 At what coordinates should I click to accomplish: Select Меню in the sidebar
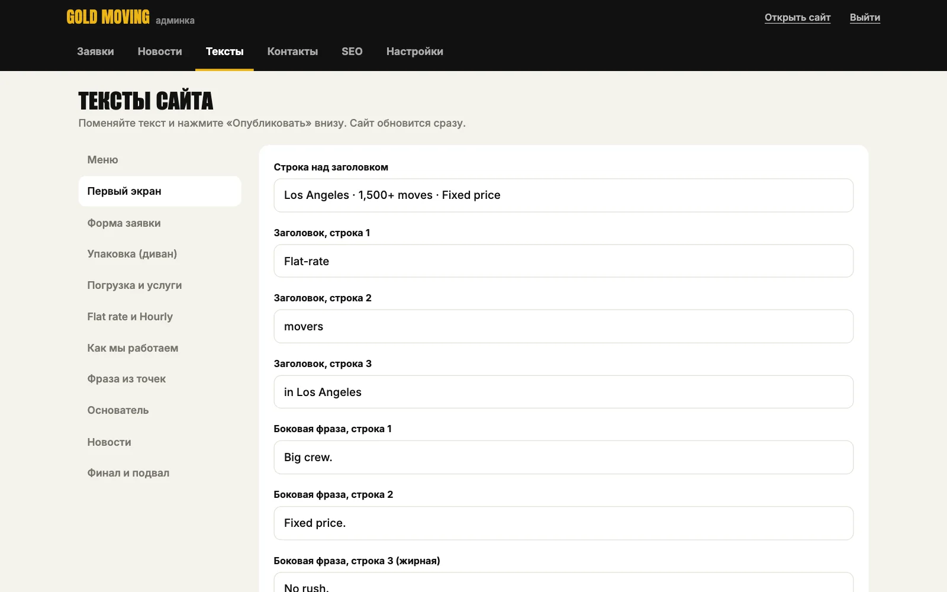pyautogui.click(x=160, y=160)
